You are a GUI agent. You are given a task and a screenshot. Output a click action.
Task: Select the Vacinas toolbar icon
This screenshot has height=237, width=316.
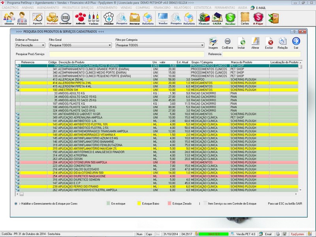94,17
